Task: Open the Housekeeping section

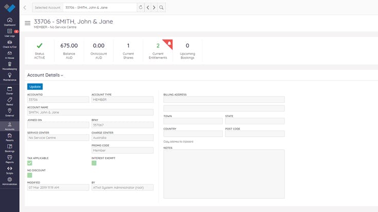Action: point(10,66)
